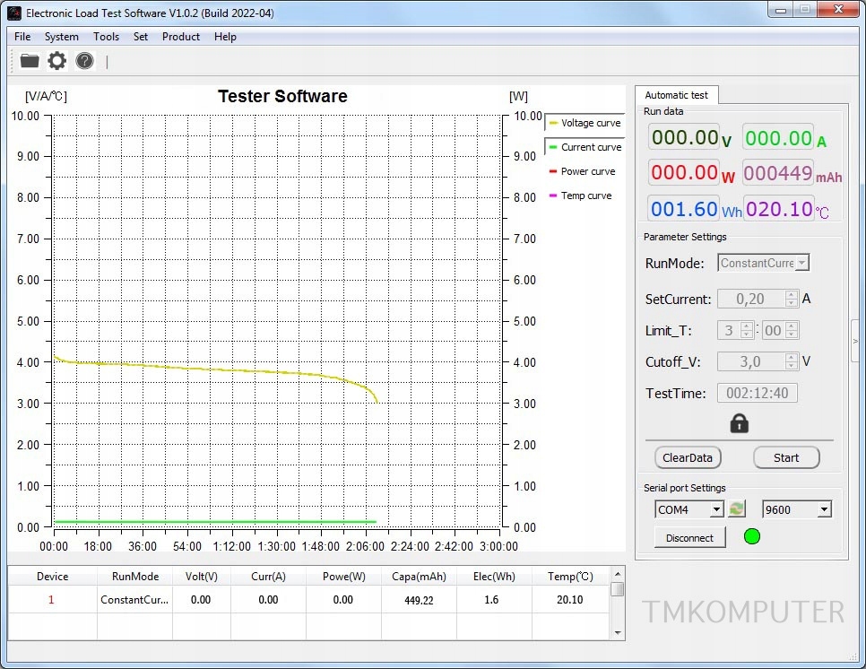
Task: Toggle Power curve visibility in the legend
Action: pos(582,171)
